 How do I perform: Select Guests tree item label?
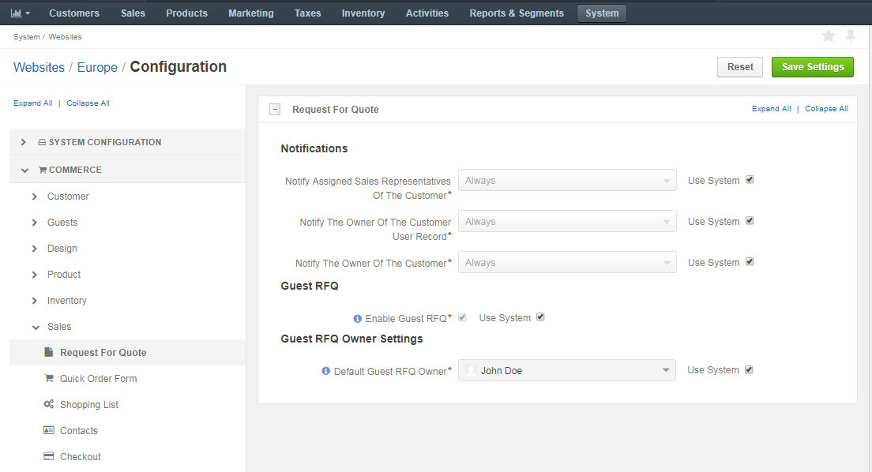pyautogui.click(x=62, y=223)
